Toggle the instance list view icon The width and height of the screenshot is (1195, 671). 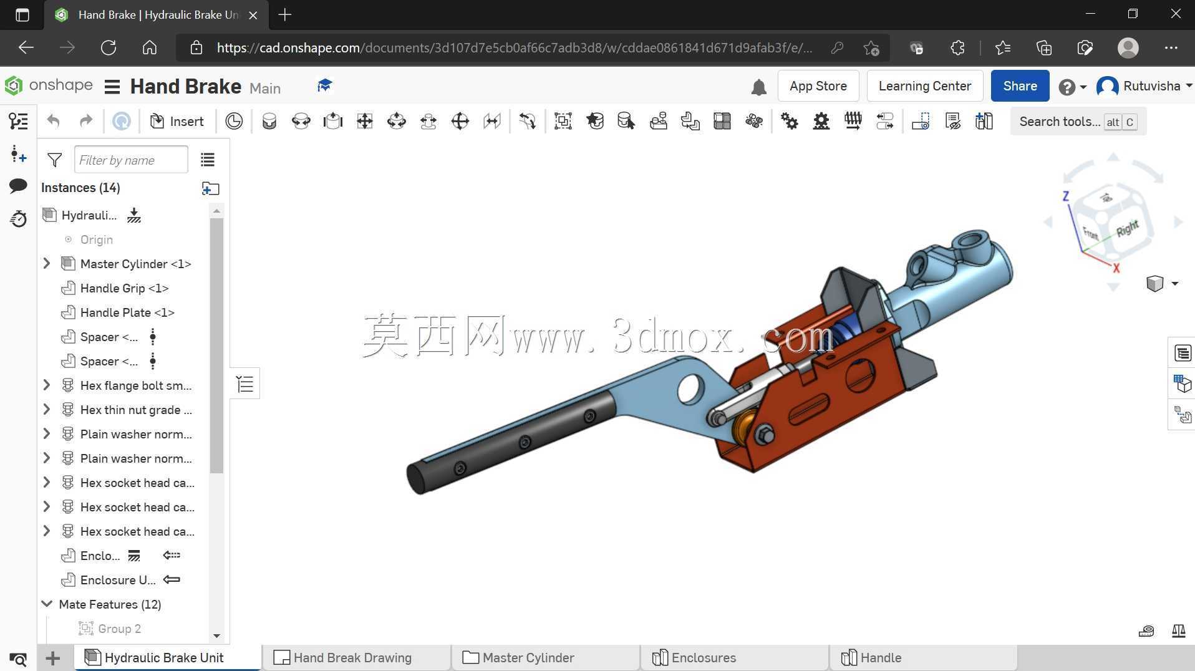coord(208,160)
